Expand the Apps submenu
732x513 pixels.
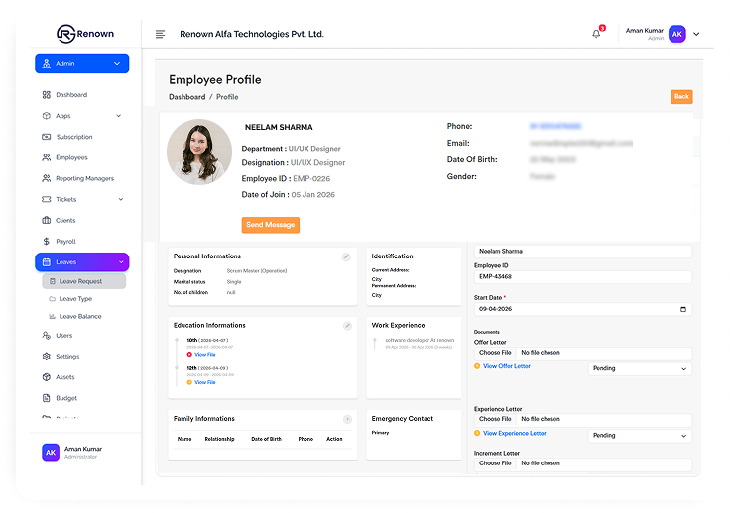tap(119, 116)
